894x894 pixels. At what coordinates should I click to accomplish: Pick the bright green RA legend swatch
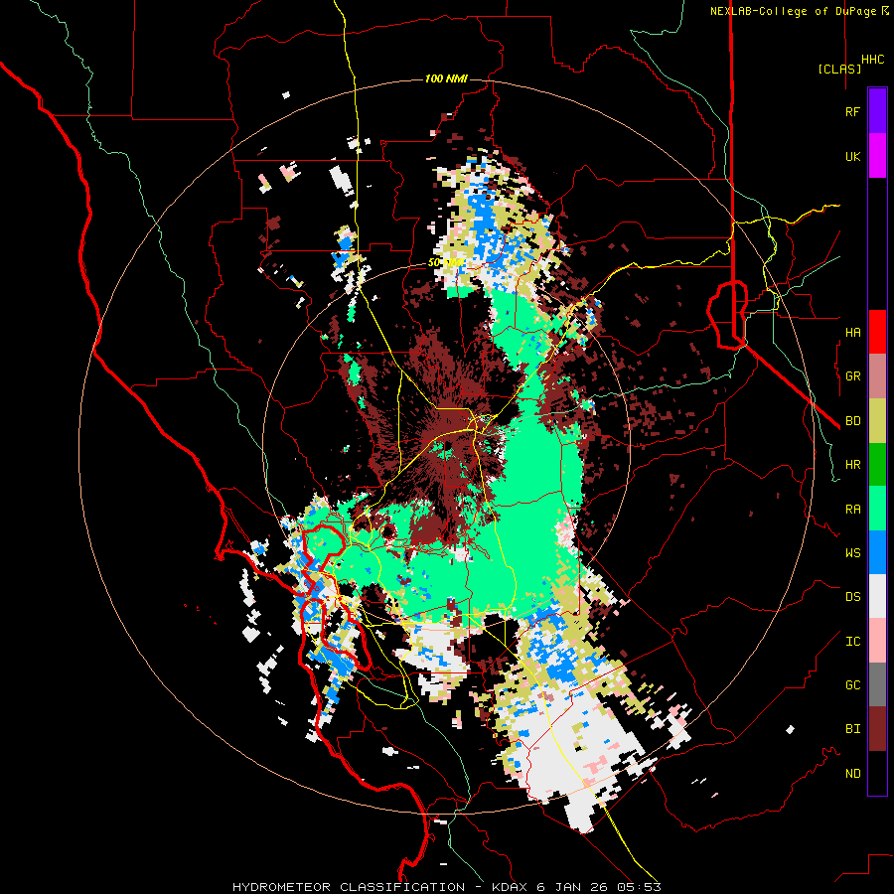(877, 509)
